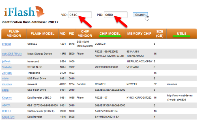This screenshot has width=198, height=120.
Task: Click the VID value 'ABCD'
Action: (63, 84)
